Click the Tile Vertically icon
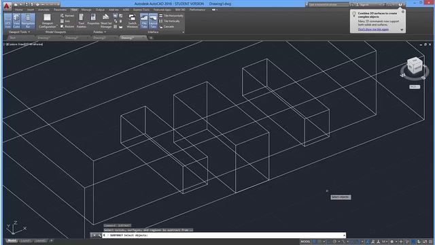This screenshot has height=245, width=435. click(x=161, y=21)
